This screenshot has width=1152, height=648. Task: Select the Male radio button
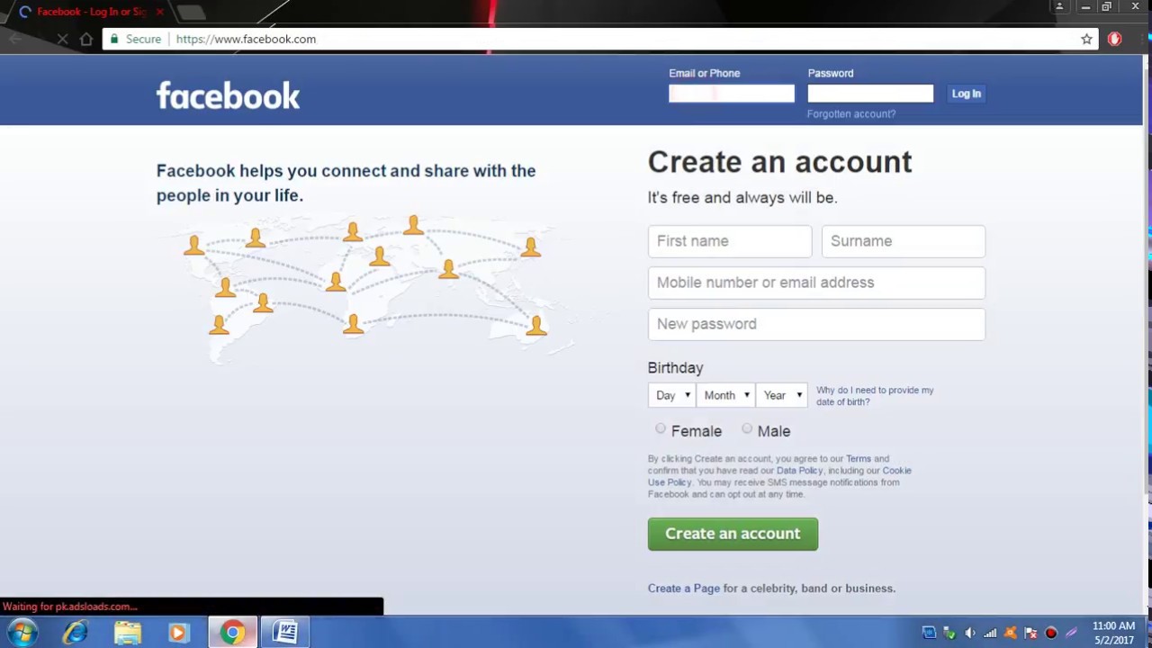point(747,429)
